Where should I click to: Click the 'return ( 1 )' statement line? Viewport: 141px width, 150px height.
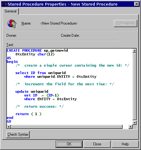click(x=28, y=114)
